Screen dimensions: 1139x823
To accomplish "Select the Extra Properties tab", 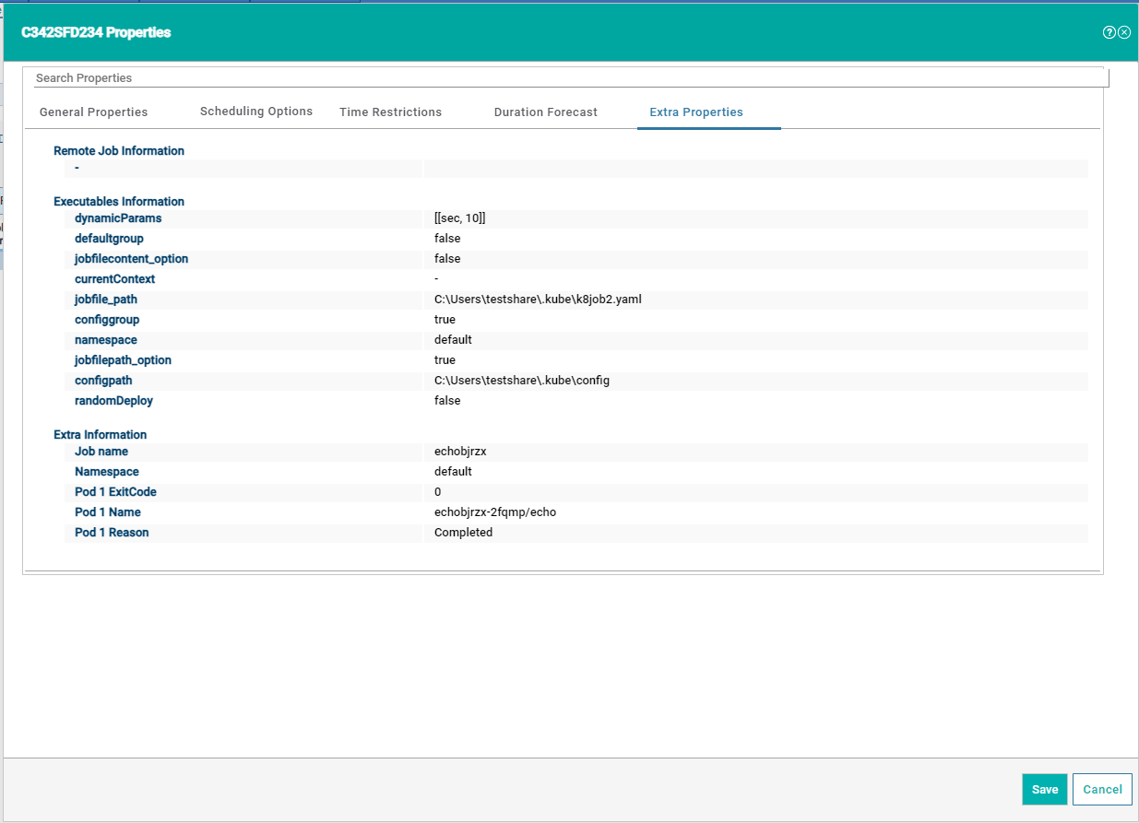I will [695, 112].
